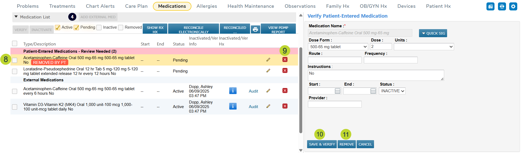The width and height of the screenshot is (521, 153).
Task: Open the End date calendar picker
Action: pos(373,91)
